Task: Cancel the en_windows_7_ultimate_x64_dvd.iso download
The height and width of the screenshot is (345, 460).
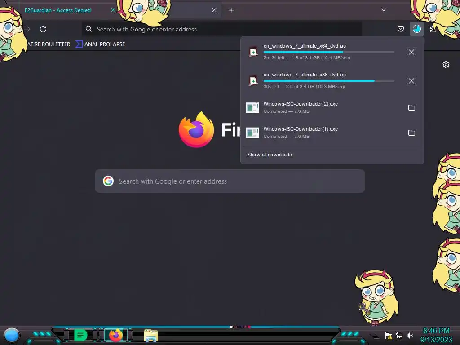Action: (x=411, y=52)
